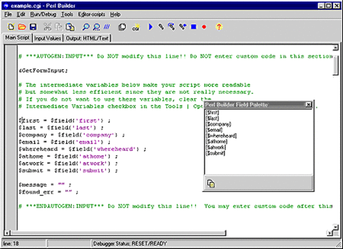Click the CGI wizard icon
343x249 pixels.
click(x=136, y=27)
